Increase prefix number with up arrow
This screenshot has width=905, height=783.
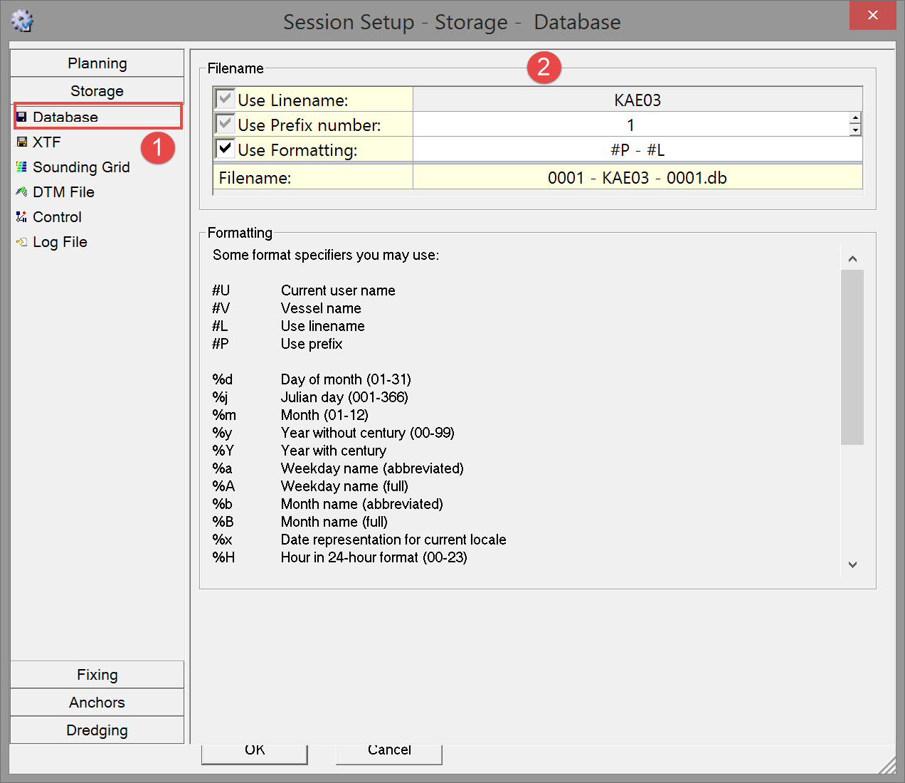click(855, 118)
